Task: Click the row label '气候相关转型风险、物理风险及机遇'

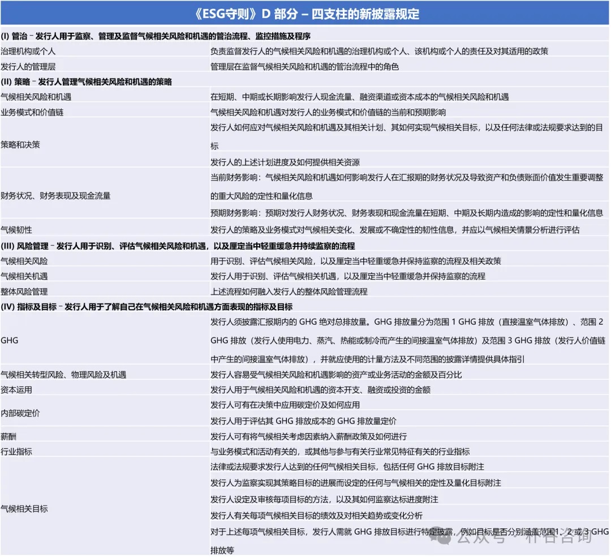Action: coord(63,375)
